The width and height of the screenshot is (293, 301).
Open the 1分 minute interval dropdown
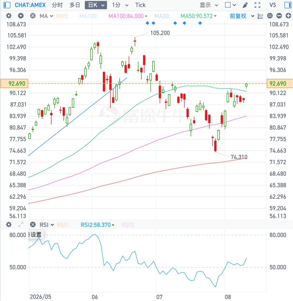click(120, 5)
